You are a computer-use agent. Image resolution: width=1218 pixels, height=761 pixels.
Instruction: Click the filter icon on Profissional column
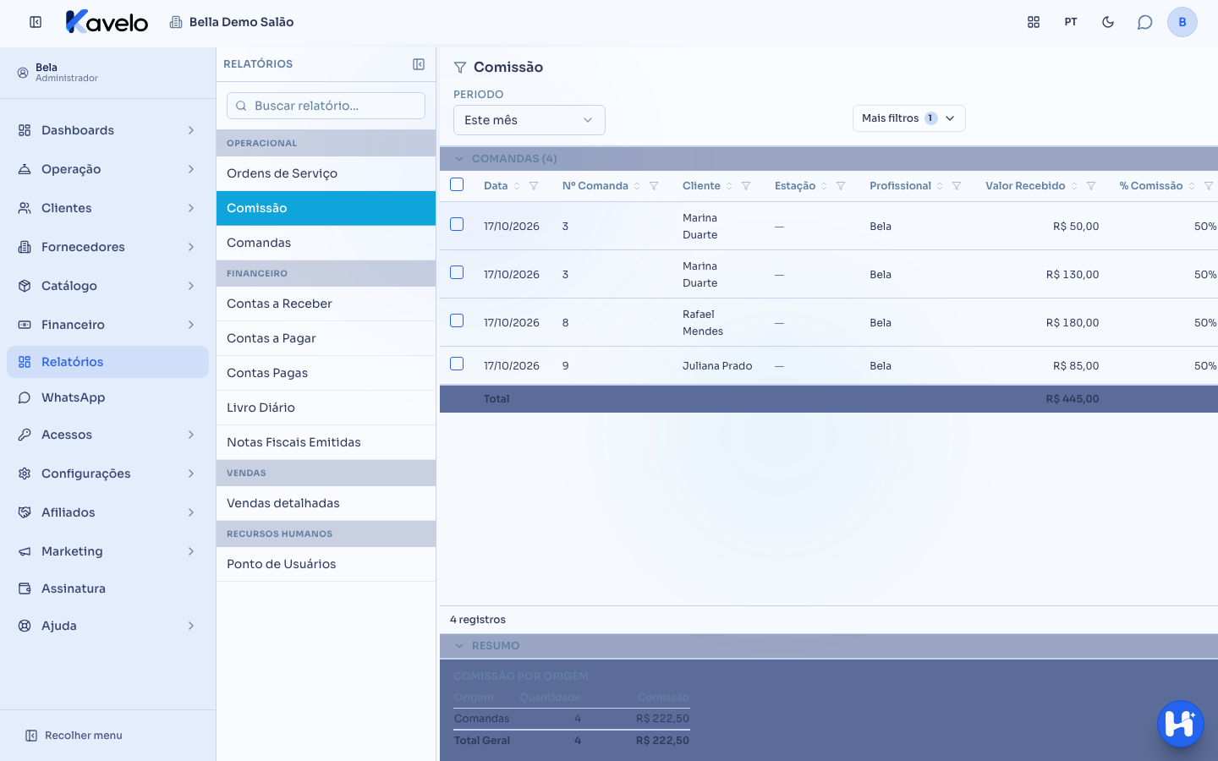(957, 186)
